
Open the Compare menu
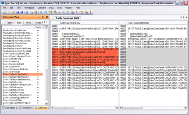(x=42, y=8)
